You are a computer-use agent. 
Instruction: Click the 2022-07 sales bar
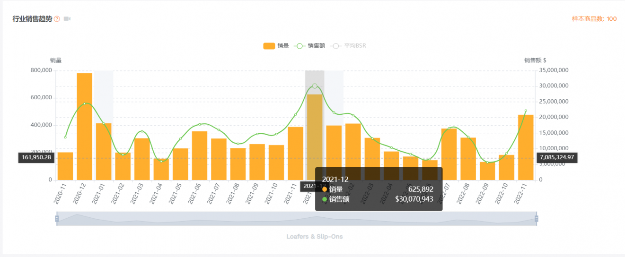(449, 154)
